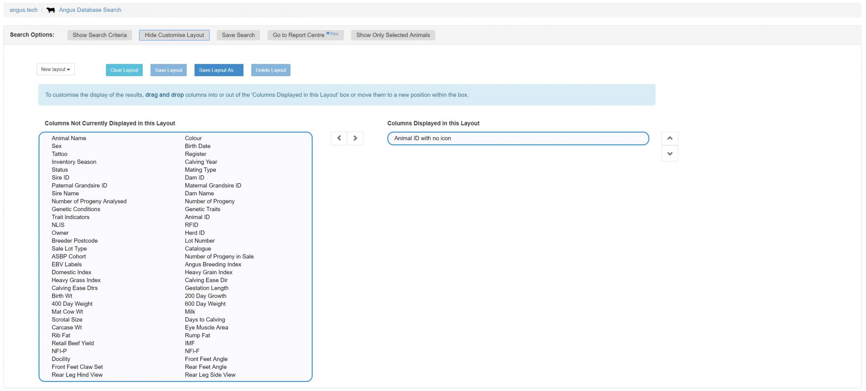Open Angus Database Search breadcrumb link

pos(90,10)
